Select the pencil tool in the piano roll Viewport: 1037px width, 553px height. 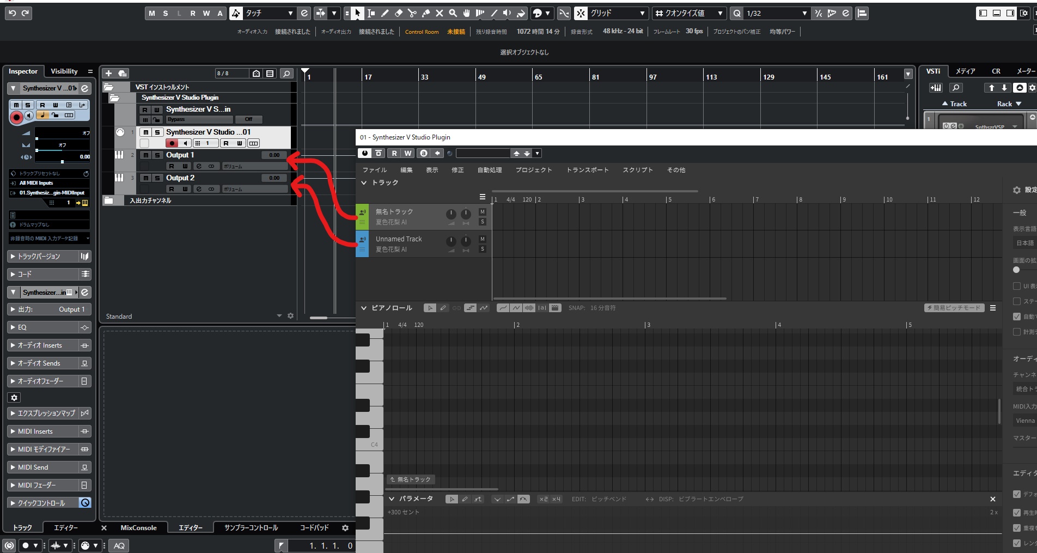(443, 308)
